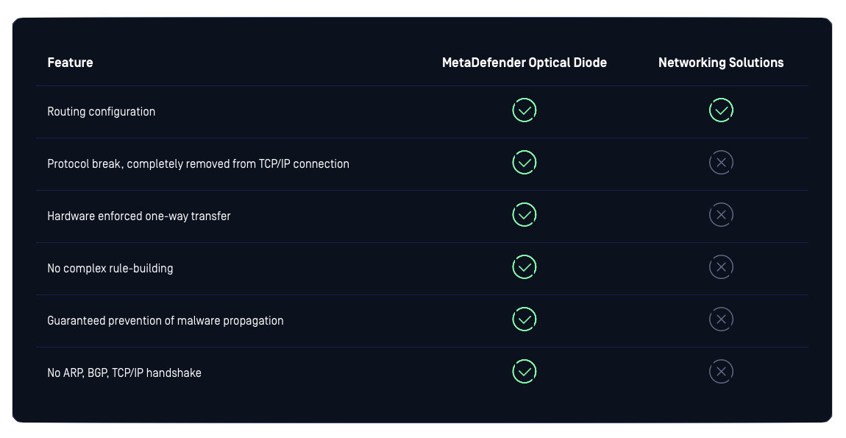Image resolution: width=846 pixels, height=438 pixels.
Task: Select the Feature column header
Action: pos(70,63)
